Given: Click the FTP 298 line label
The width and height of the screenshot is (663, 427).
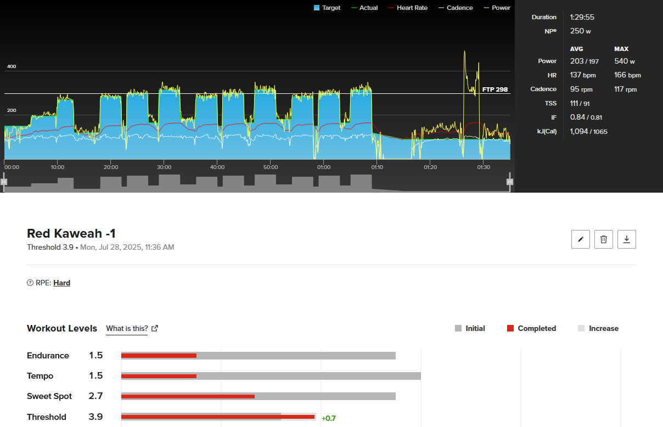Looking at the screenshot, I should [495, 89].
